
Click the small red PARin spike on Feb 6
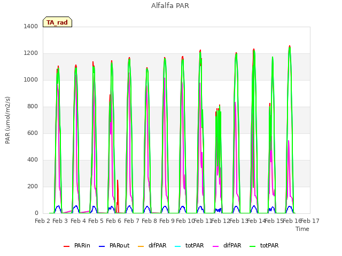118,196
